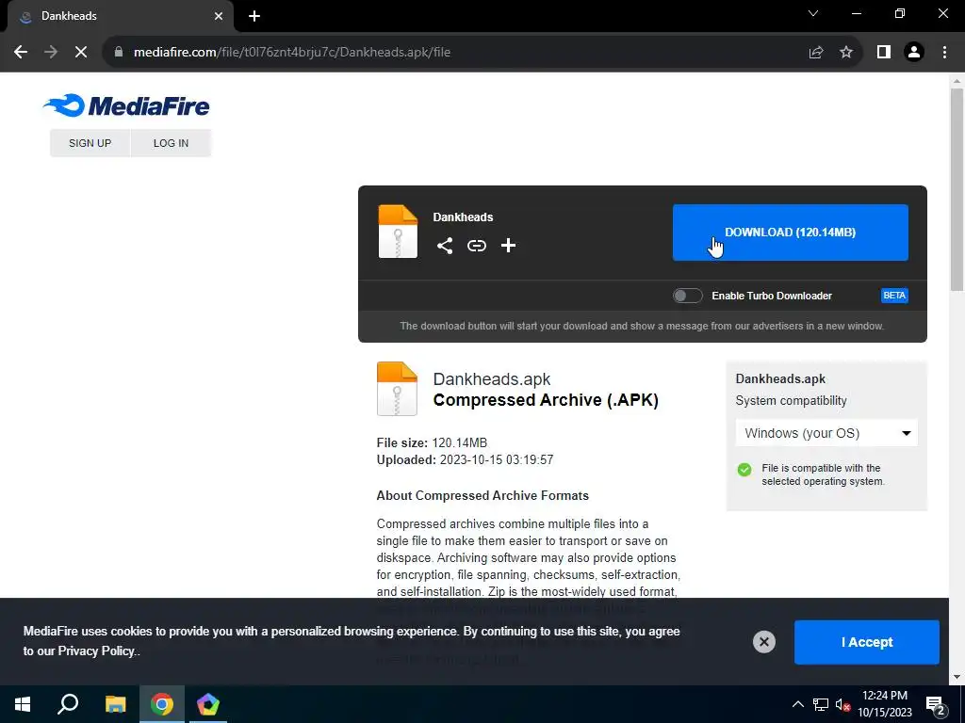Image resolution: width=965 pixels, height=723 pixels.
Task: Stop page loading with the X button
Action: (x=81, y=53)
